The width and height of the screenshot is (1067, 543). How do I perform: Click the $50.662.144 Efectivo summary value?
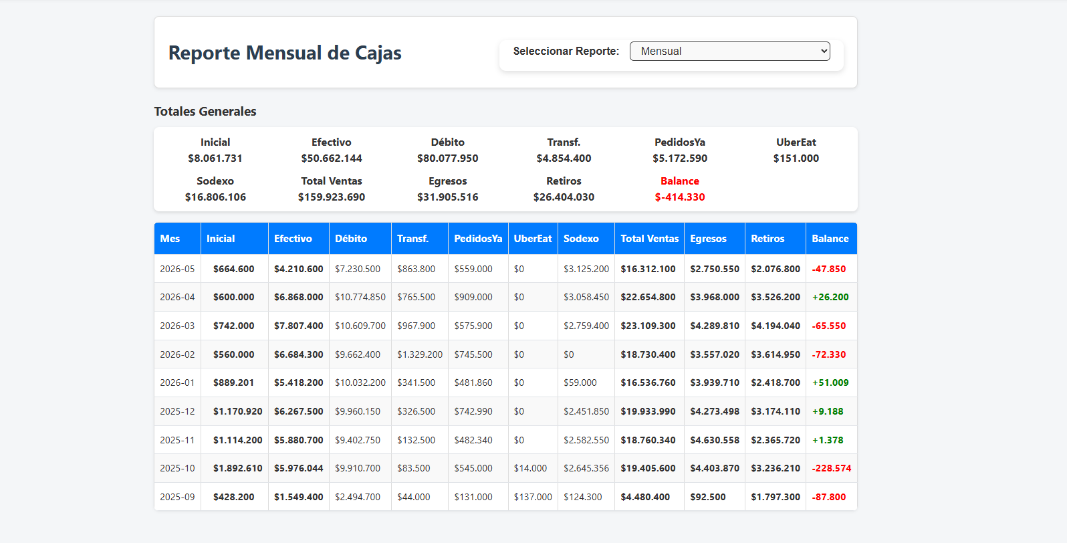pos(332,158)
